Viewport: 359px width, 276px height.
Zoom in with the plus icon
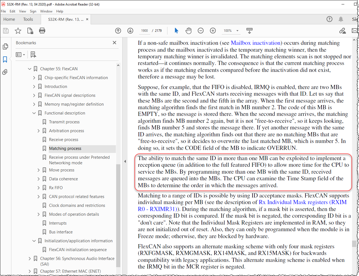point(213,31)
